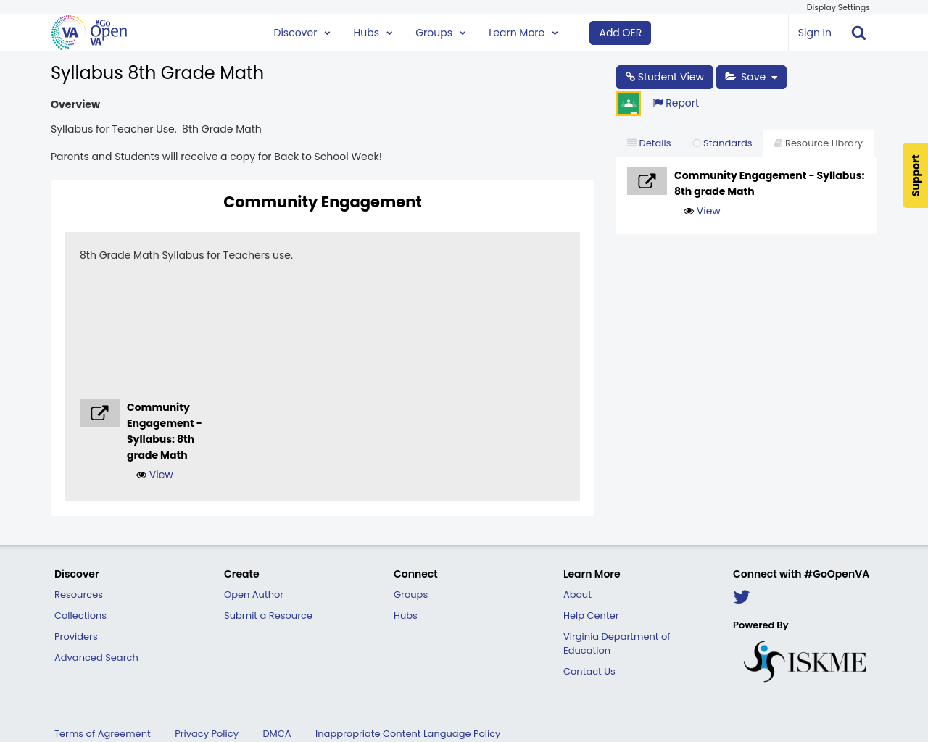This screenshot has width=928, height=742.
Task: Expand the Learn More menu
Action: click(522, 32)
